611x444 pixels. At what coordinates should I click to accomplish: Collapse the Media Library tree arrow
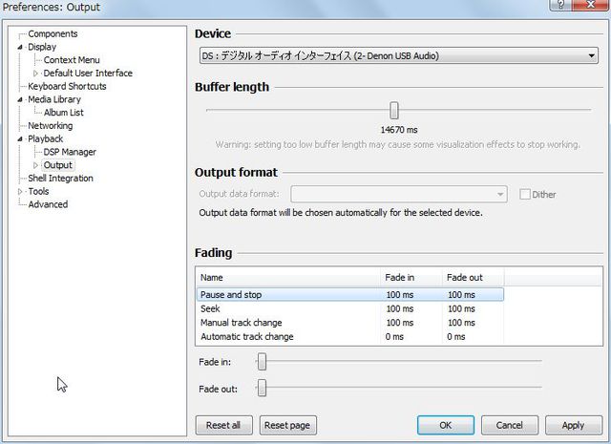tap(20, 99)
